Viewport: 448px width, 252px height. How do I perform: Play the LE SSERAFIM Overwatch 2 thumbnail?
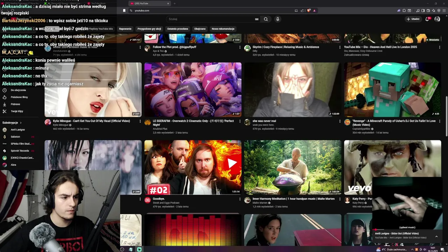coord(193,90)
